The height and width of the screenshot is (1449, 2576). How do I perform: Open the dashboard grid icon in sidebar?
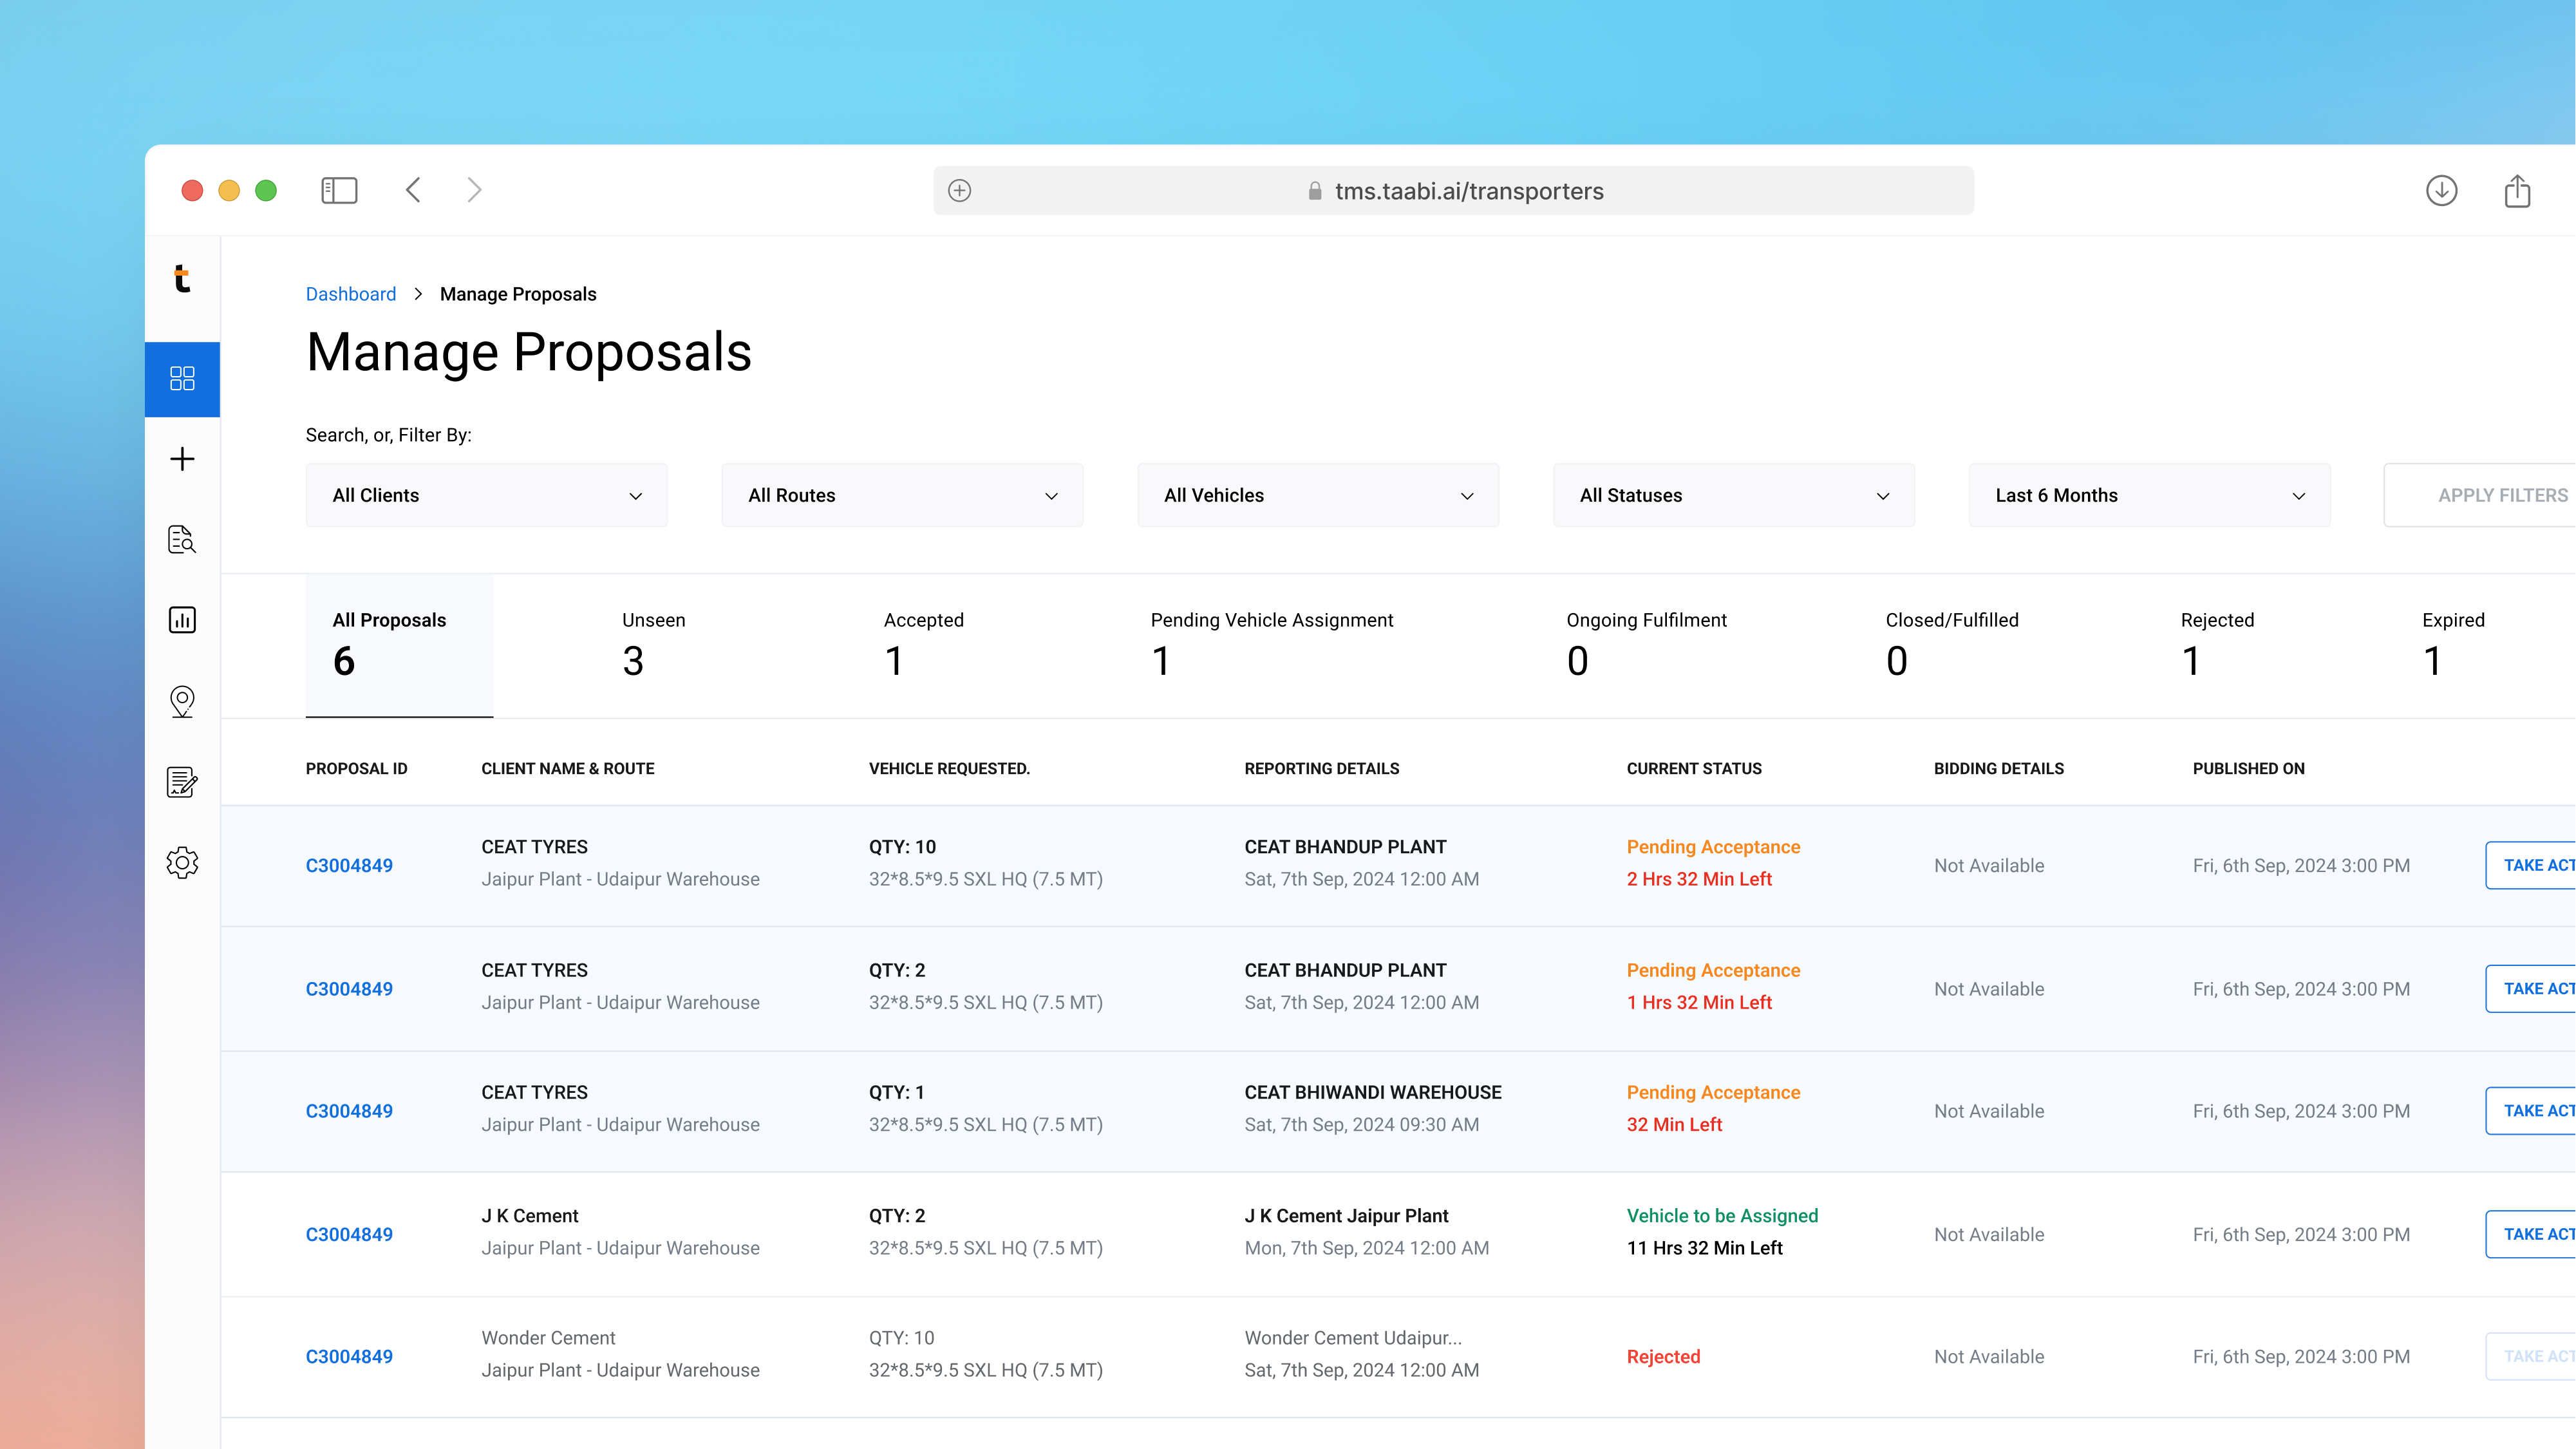tap(182, 378)
